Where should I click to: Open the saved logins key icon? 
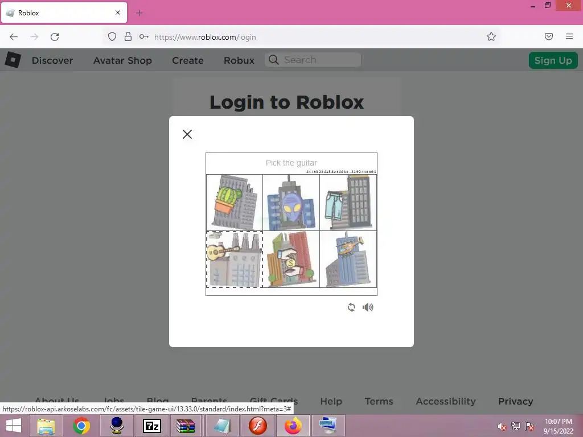tap(144, 36)
